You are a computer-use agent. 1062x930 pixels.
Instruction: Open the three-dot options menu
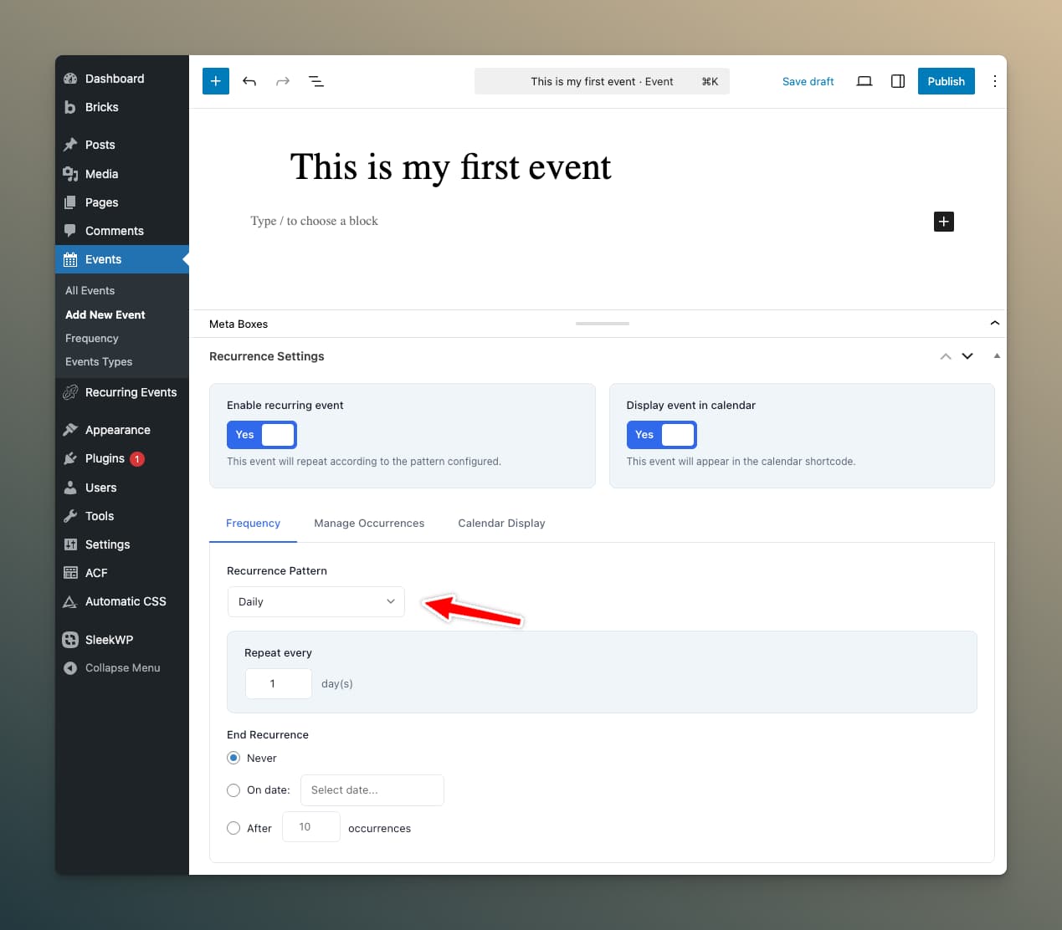994,81
